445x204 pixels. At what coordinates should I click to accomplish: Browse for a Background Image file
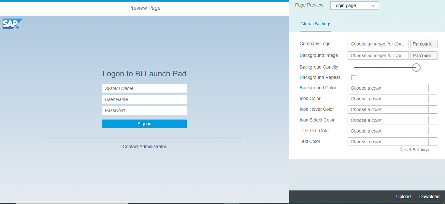[423, 55]
